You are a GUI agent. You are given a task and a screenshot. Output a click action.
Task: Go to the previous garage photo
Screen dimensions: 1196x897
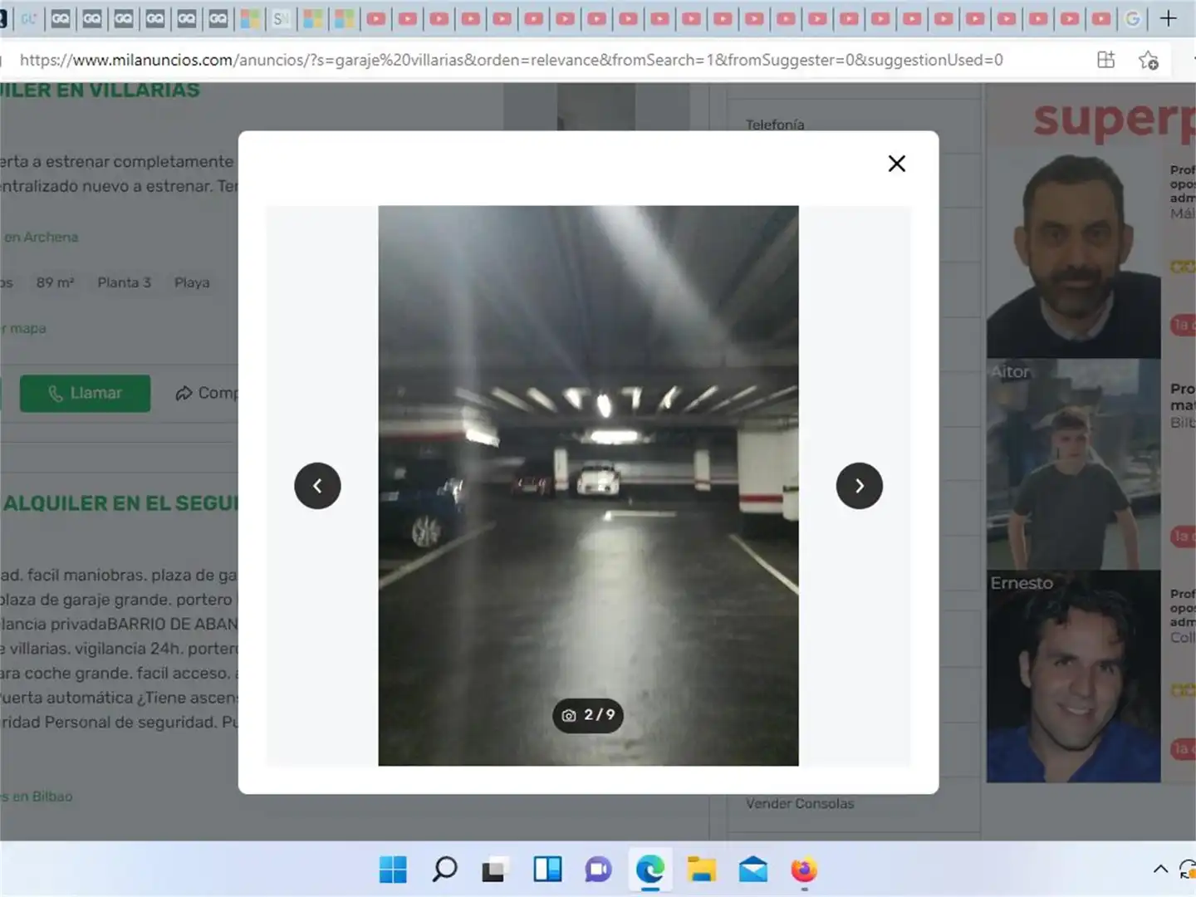tap(317, 486)
